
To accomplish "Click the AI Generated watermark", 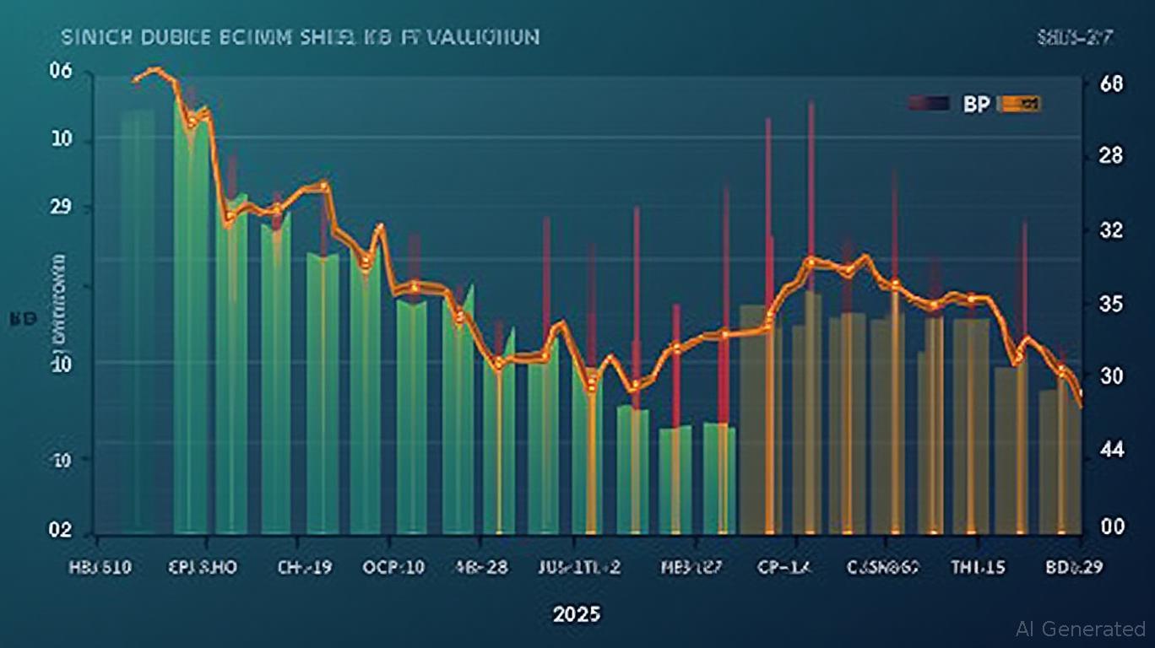I will tap(1081, 629).
